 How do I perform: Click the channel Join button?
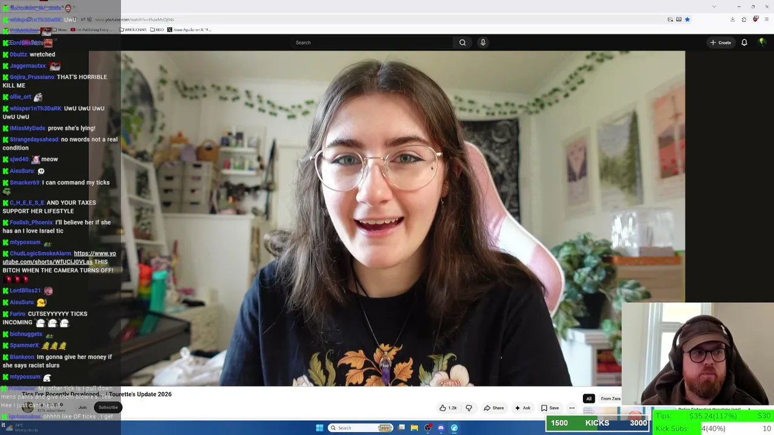[x=82, y=407]
